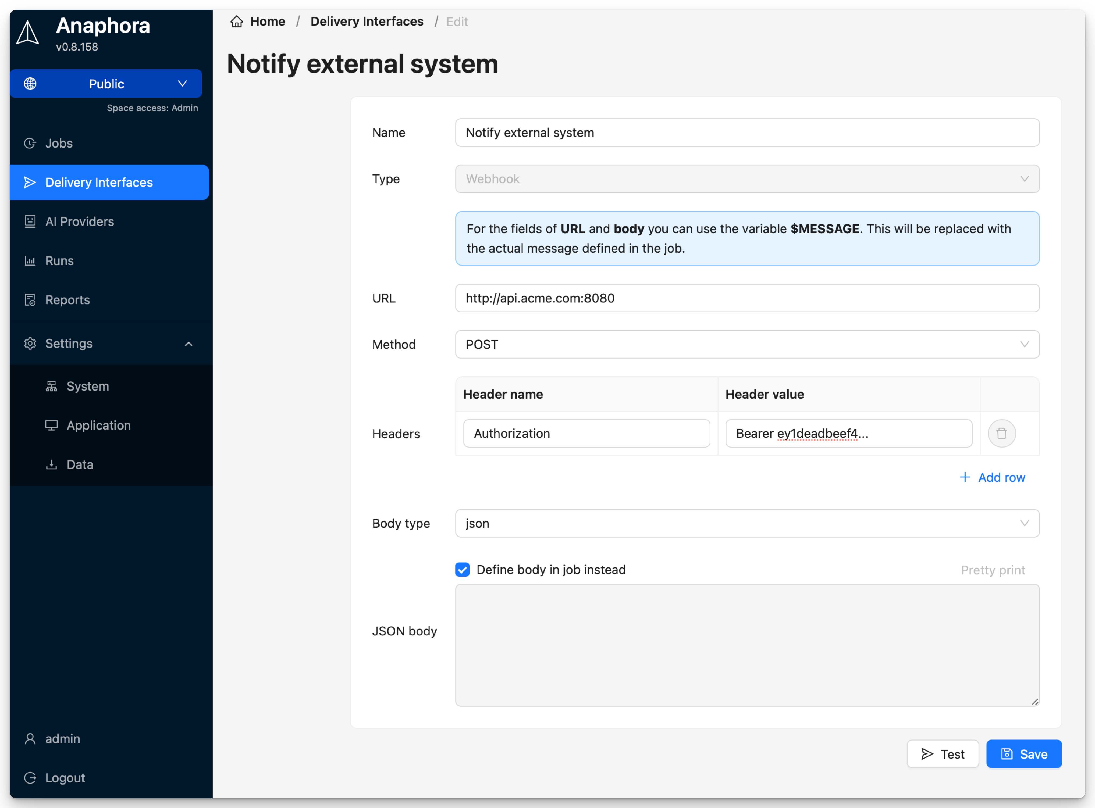Open AI Providers via its sidebar icon

(30, 221)
